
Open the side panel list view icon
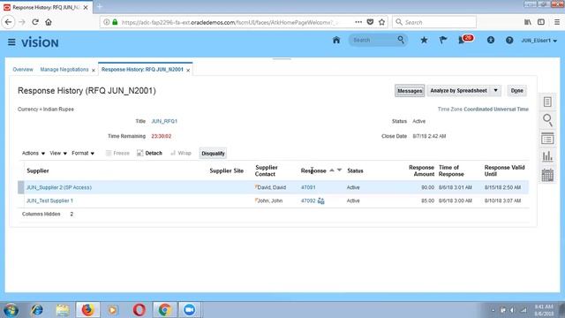[547, 139]
